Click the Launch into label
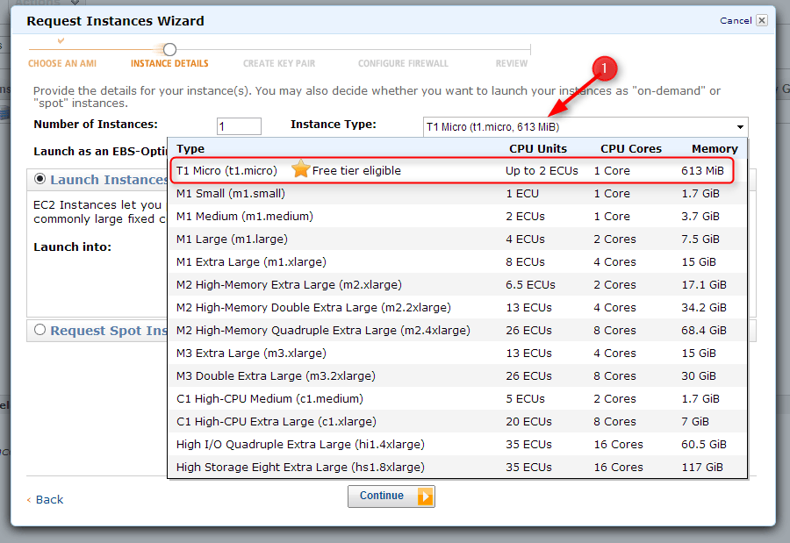Image resolution: width=790 pixels, height=543 pixels. (x=73, y=246)
